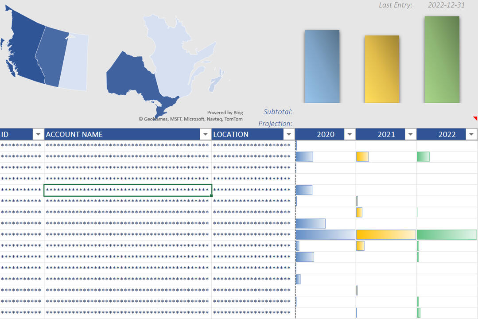Open the ACCOUNT NAME filter dropdown
The width and height of the screenshot is (478, 319).
coord(205,134)
